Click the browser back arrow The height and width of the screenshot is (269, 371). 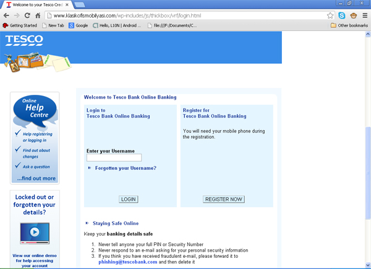point(7,15)
